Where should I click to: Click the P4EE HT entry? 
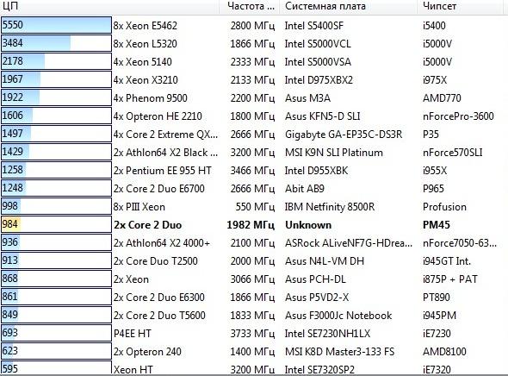pyautogui.click(x=133, y=334)
